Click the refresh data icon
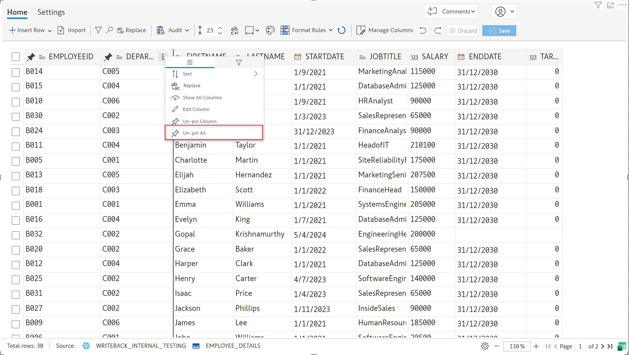The width and height of the screenshot is (629, 355). click(x=342, y=30)
